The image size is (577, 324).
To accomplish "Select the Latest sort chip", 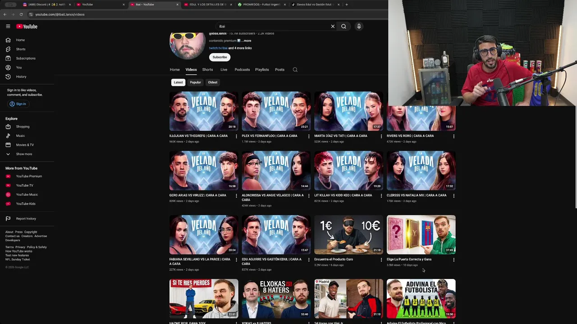I will click(178, 82).
